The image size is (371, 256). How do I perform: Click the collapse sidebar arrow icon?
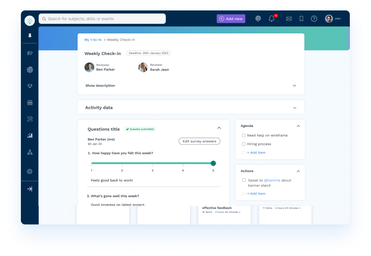[30, 189]
